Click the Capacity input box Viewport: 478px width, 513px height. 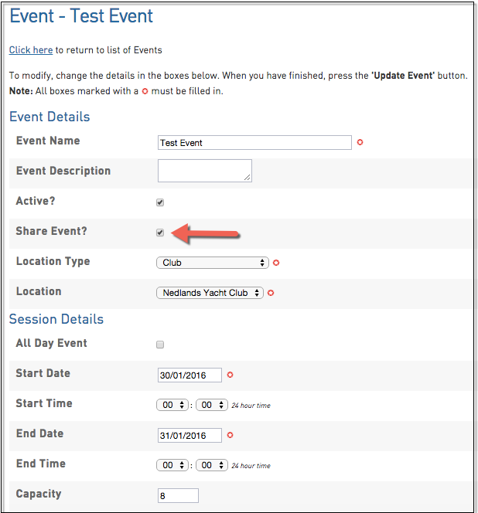(x=178, y=495)
